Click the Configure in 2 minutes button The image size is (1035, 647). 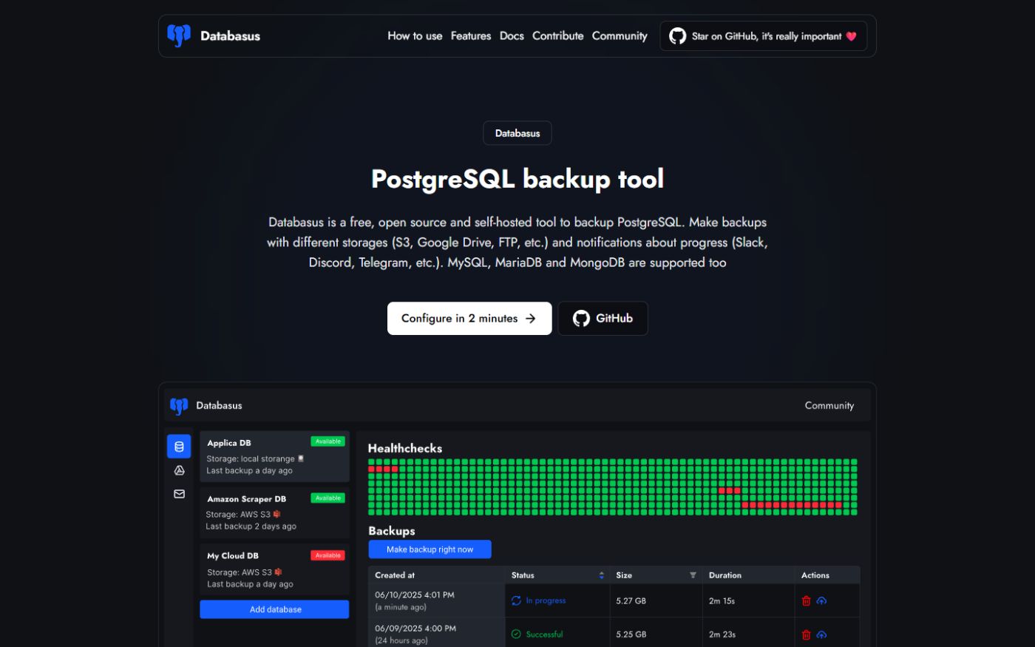469,319
